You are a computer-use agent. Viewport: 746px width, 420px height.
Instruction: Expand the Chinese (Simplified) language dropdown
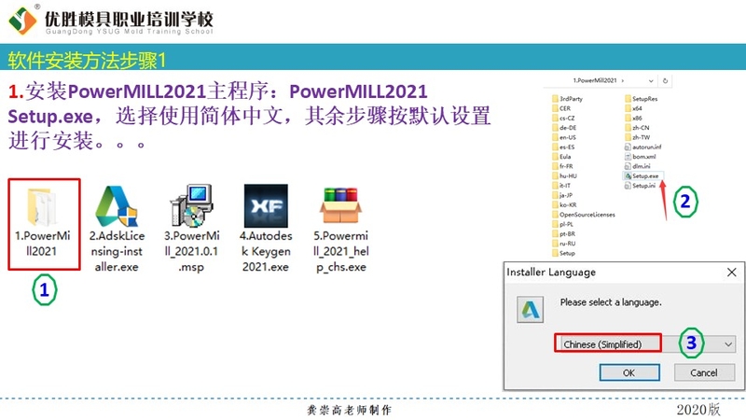pos(727,343)
